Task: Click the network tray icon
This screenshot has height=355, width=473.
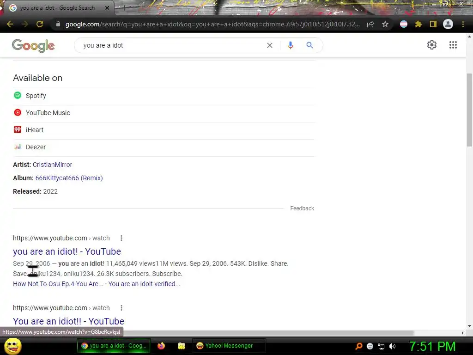Action: pos(381,346)
